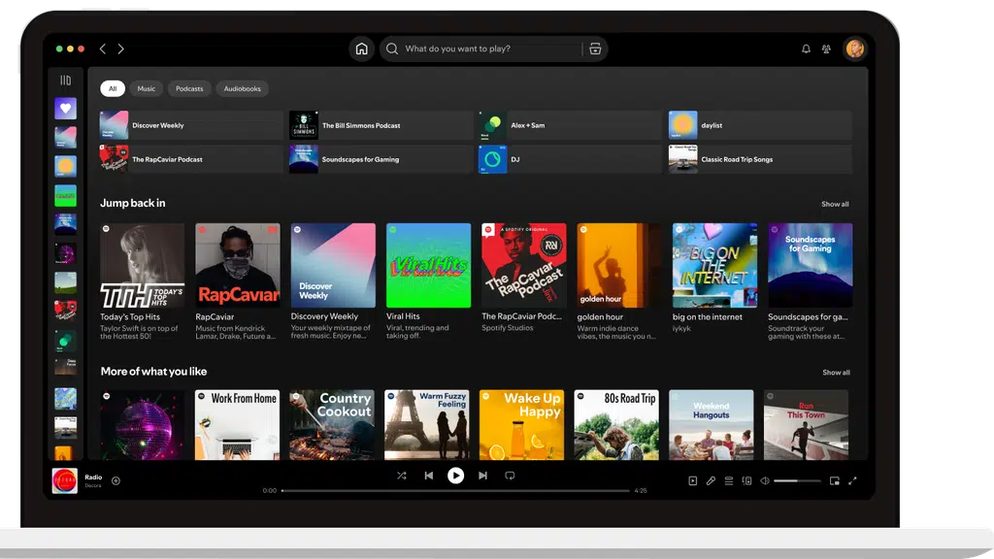Image resolution: width=994 pixels, height=559 pixels.
Task: Open the golden hour card
Action: point(618,281)
